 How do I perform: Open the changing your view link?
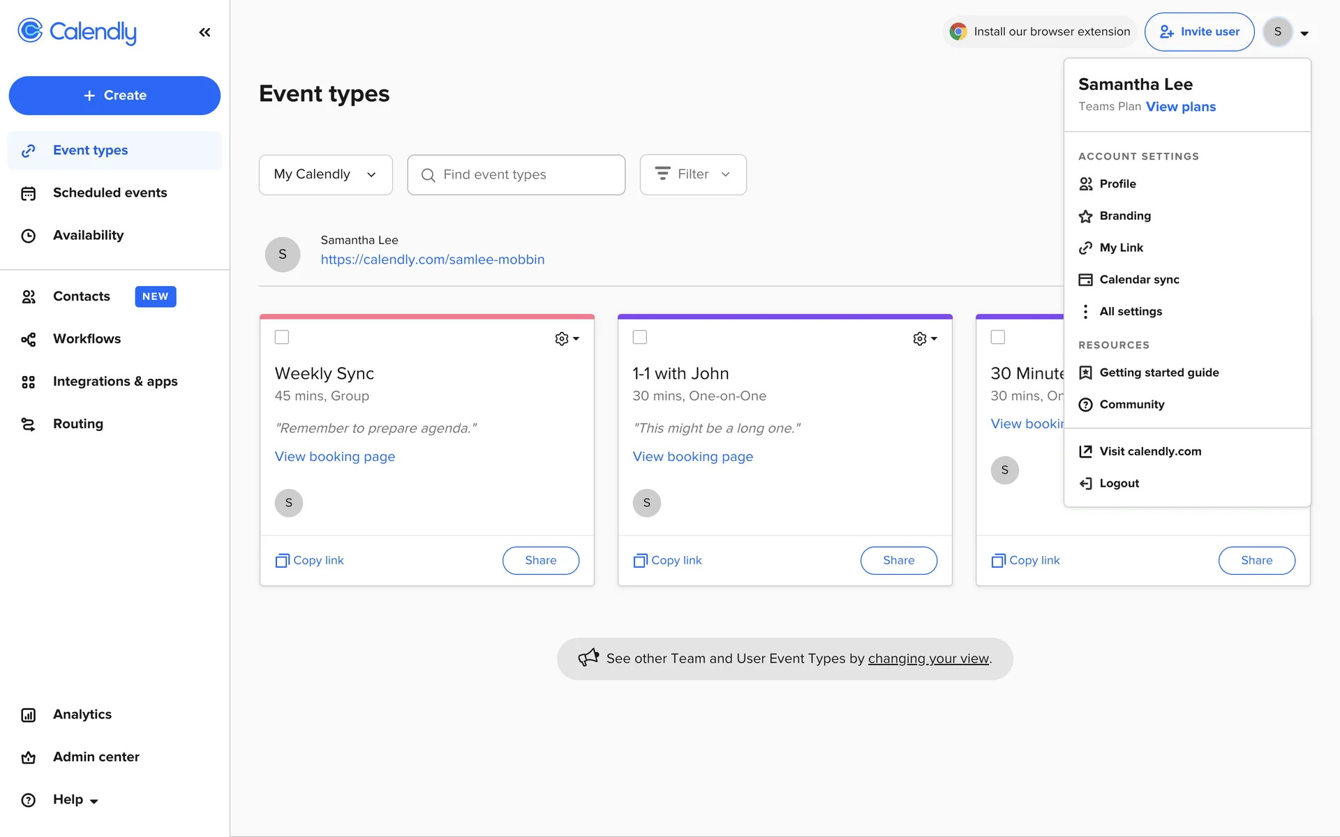[x=928, y=658]
